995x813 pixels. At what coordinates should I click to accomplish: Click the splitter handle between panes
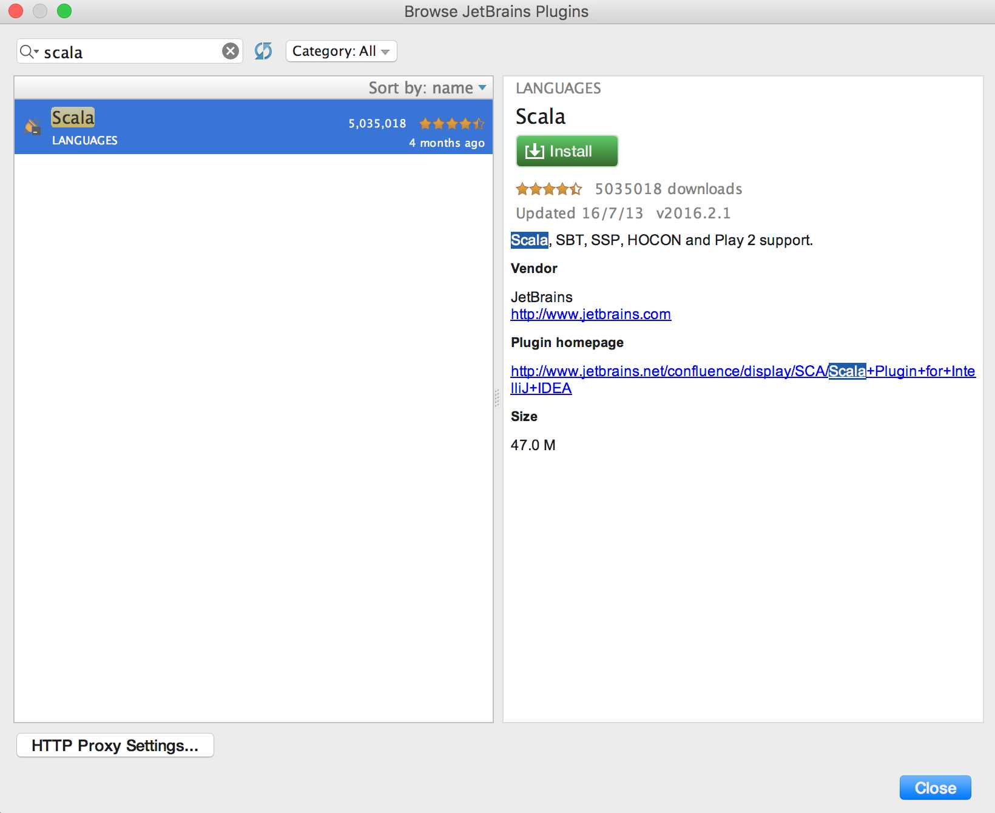tap(497, 399)
